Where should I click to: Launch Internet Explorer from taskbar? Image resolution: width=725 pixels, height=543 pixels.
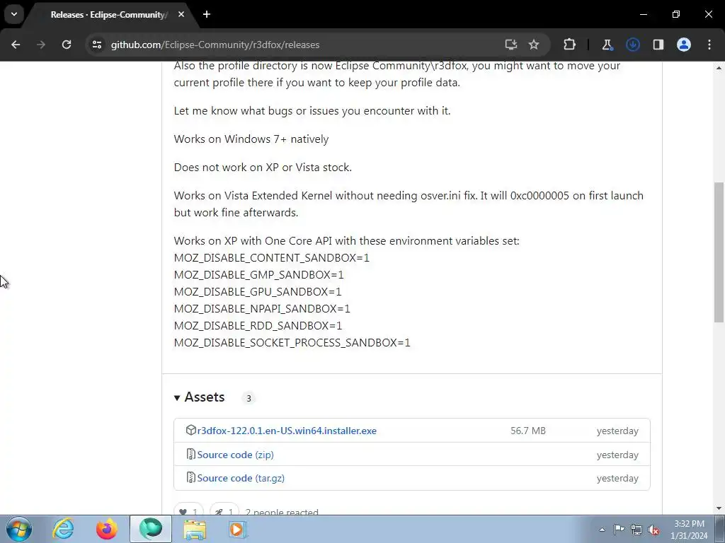click(63, 529)
